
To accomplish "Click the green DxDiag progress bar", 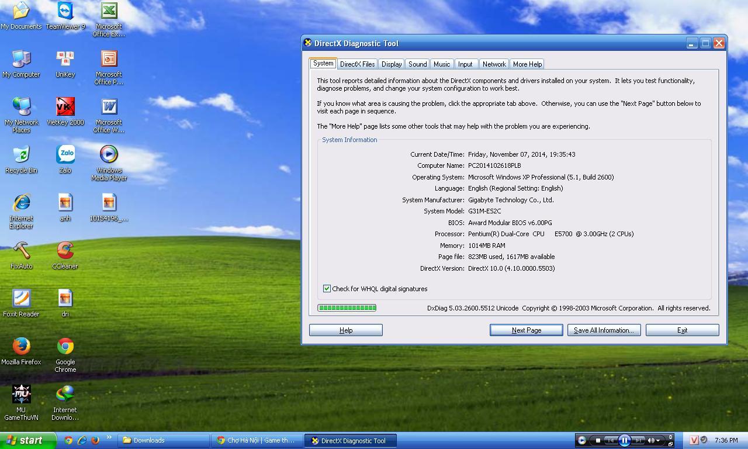I will tap(347, 308).
